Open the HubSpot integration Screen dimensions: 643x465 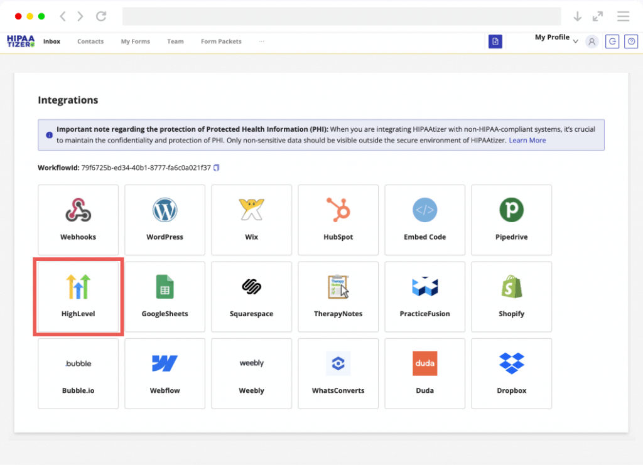pos(338,220)
